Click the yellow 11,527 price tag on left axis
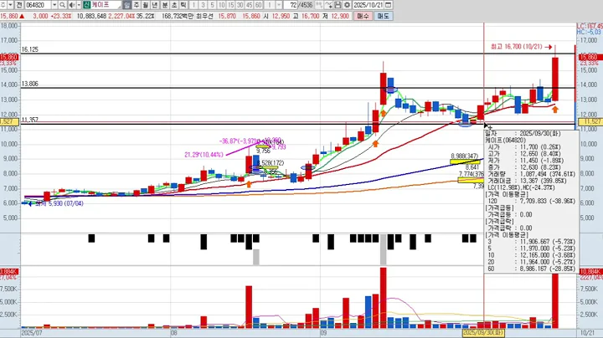The width and height of the screenshot is (603, 338). tap(9, 122)
